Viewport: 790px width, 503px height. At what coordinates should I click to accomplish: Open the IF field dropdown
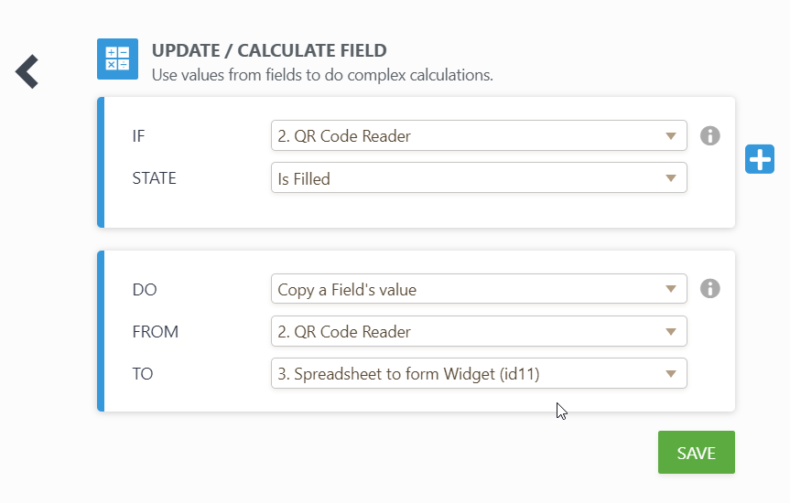pyautogui.click(x=479, y=136)
